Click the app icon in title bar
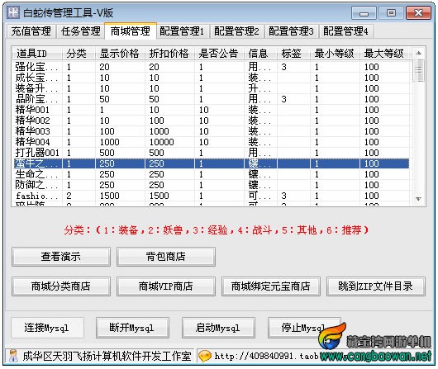This screenshot has width=438, height=369. [x=13, y=12]
